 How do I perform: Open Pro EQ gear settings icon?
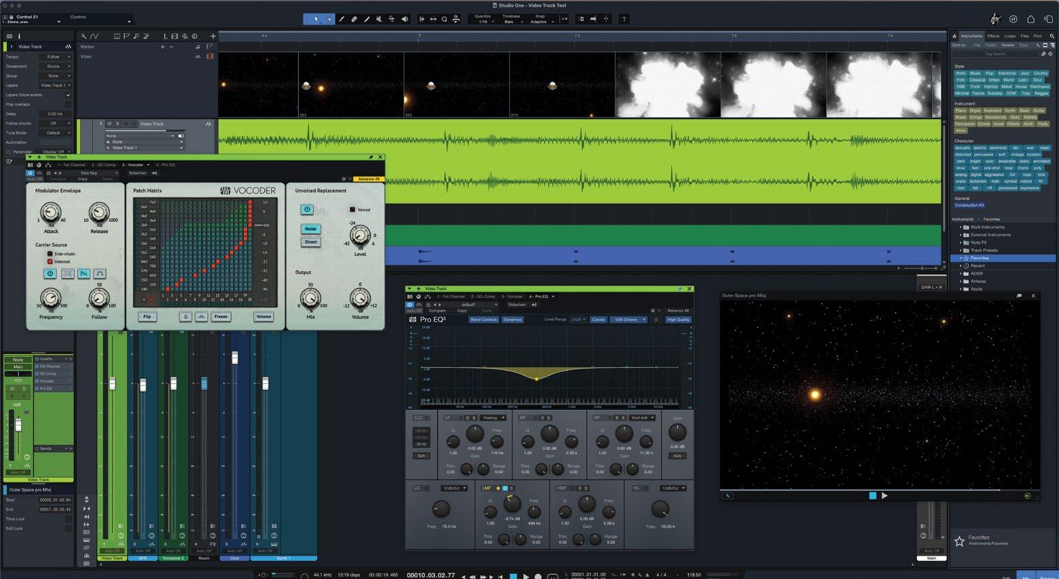coord(653,311)
